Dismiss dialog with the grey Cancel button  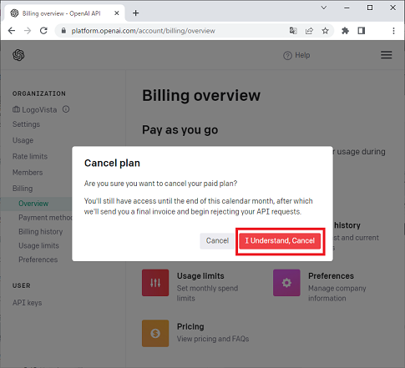coord(217,240)
